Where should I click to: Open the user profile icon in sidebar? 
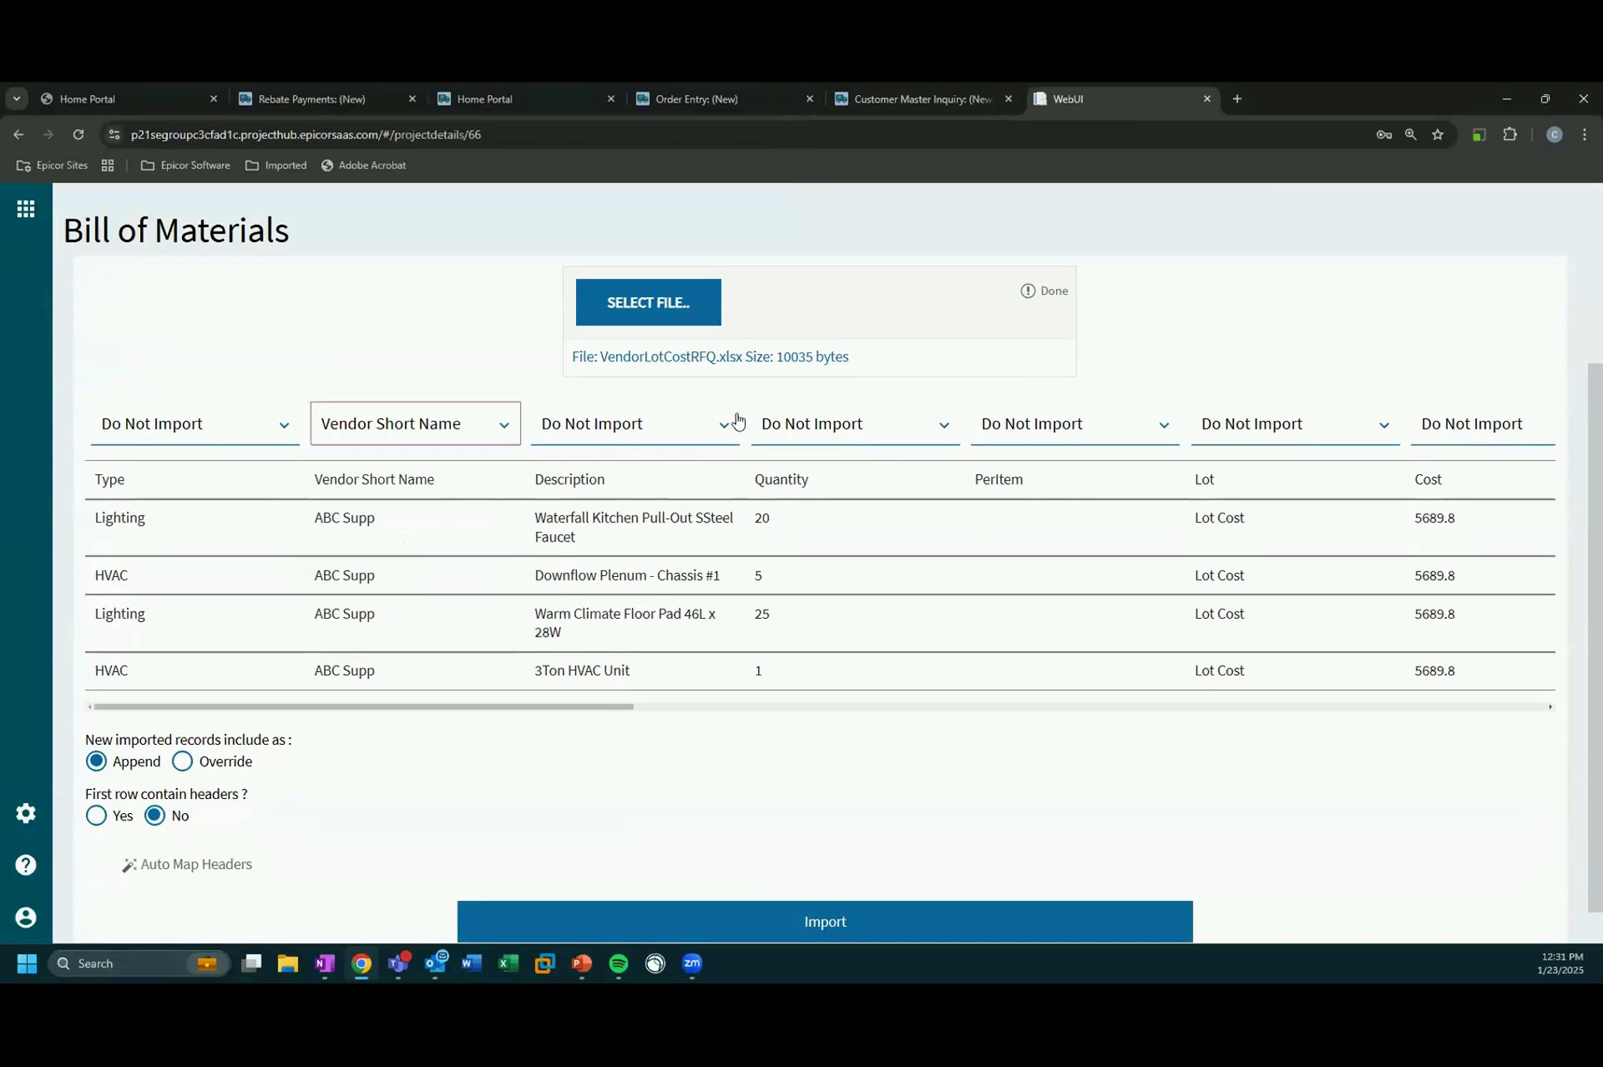click(26, 918)
